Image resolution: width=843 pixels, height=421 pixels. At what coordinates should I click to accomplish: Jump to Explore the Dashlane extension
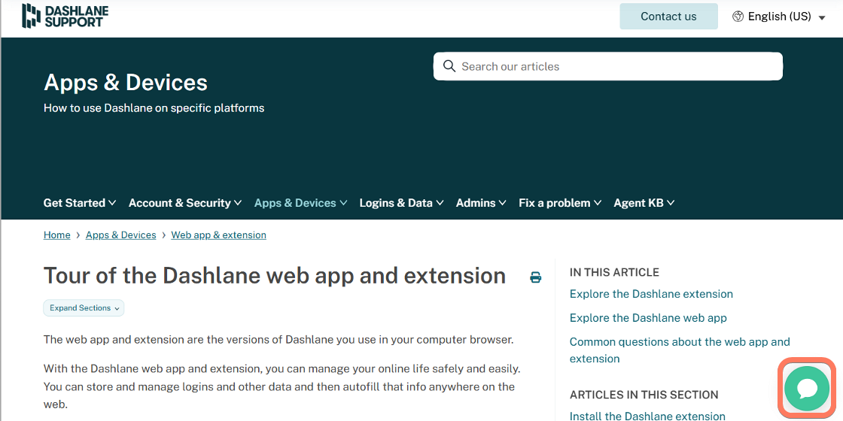click(651, 294)
